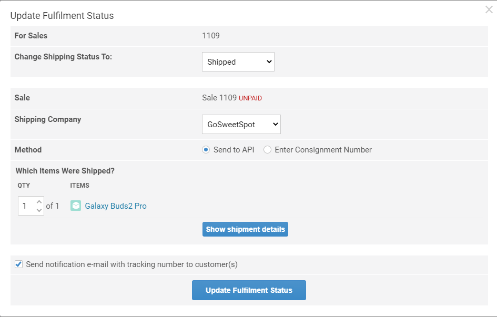Click the Which Items Were Shipped heading
The height and width of the screenshot is (317, 497).
click(65, 171)
